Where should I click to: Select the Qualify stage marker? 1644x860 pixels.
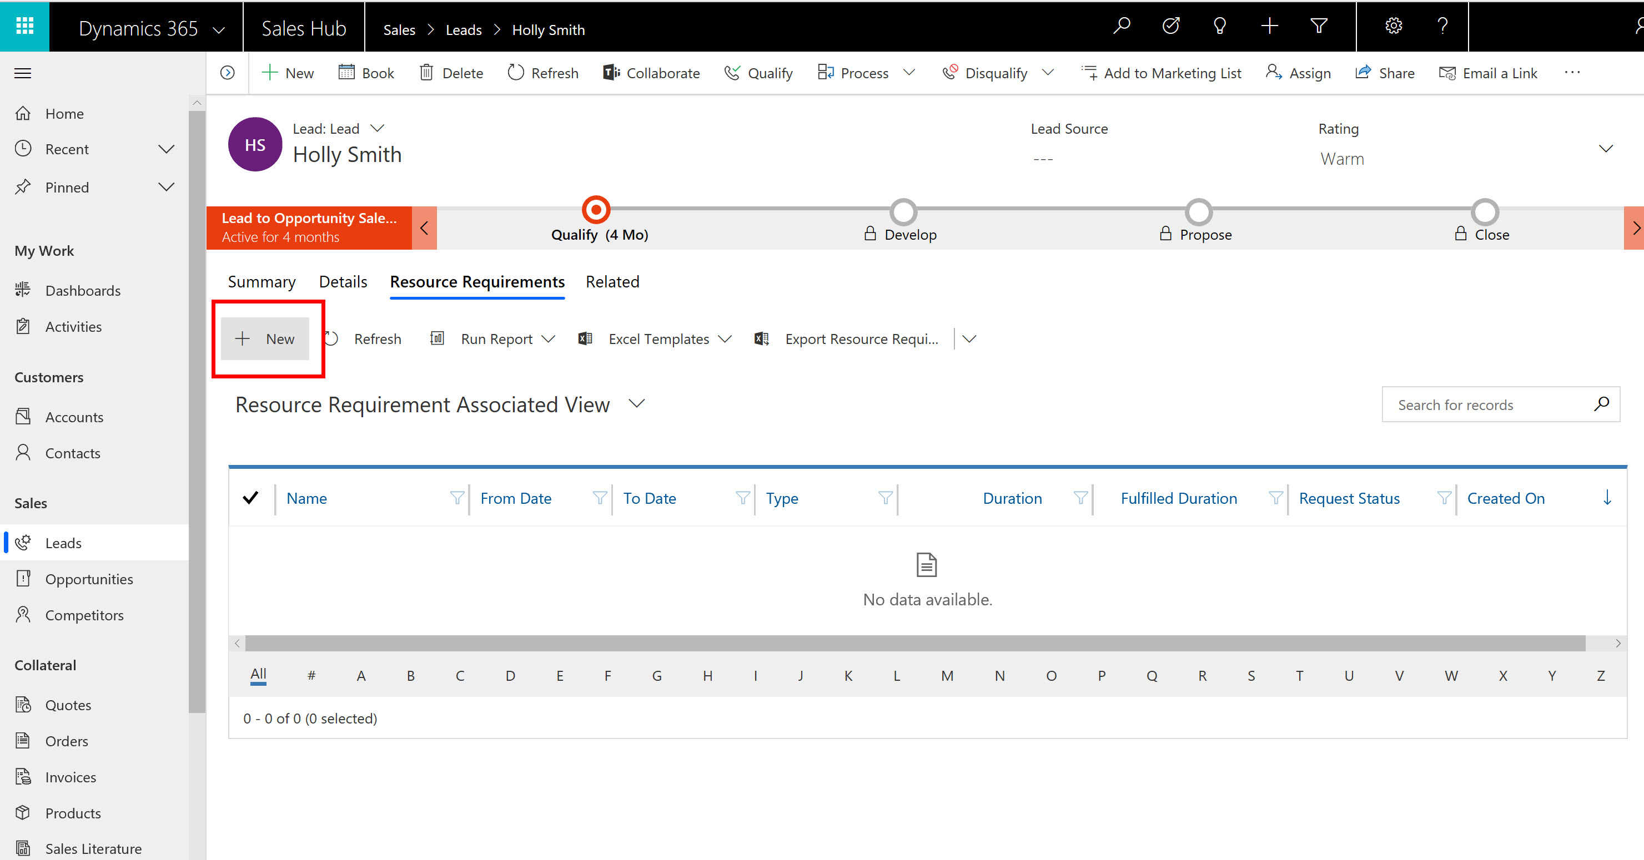point(595,209)
